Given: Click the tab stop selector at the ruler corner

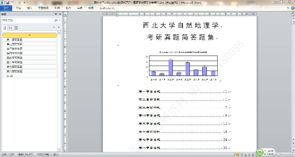Looking at the screenshot, I should coord(66,14).
